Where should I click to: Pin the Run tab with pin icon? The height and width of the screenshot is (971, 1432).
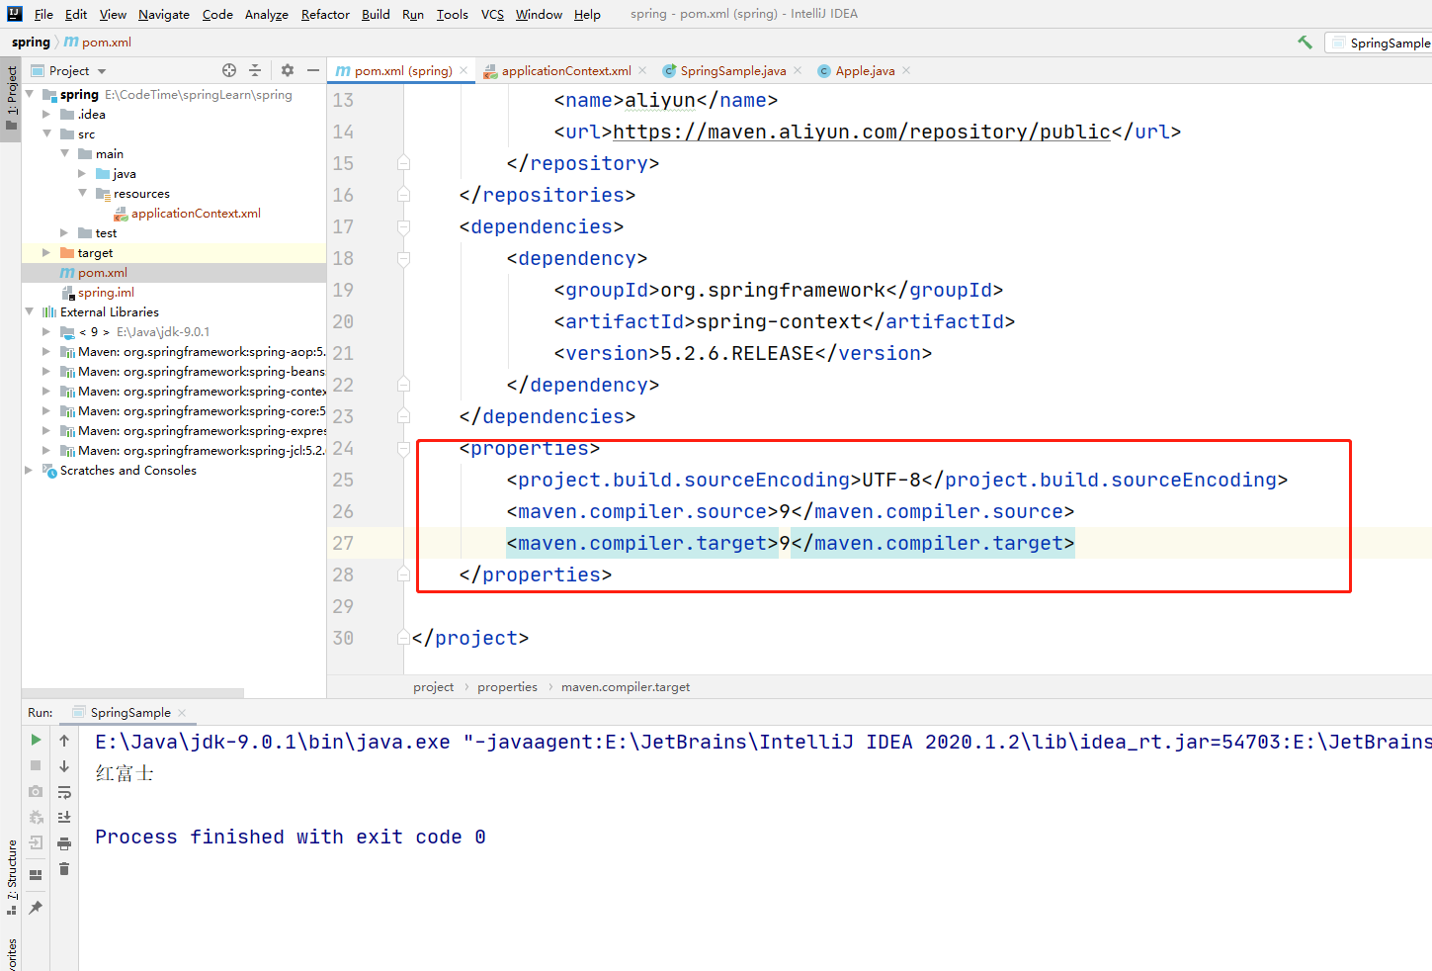(36, 907)
